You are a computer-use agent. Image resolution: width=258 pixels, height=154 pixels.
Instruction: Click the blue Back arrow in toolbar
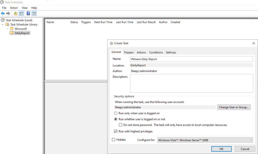3,13
